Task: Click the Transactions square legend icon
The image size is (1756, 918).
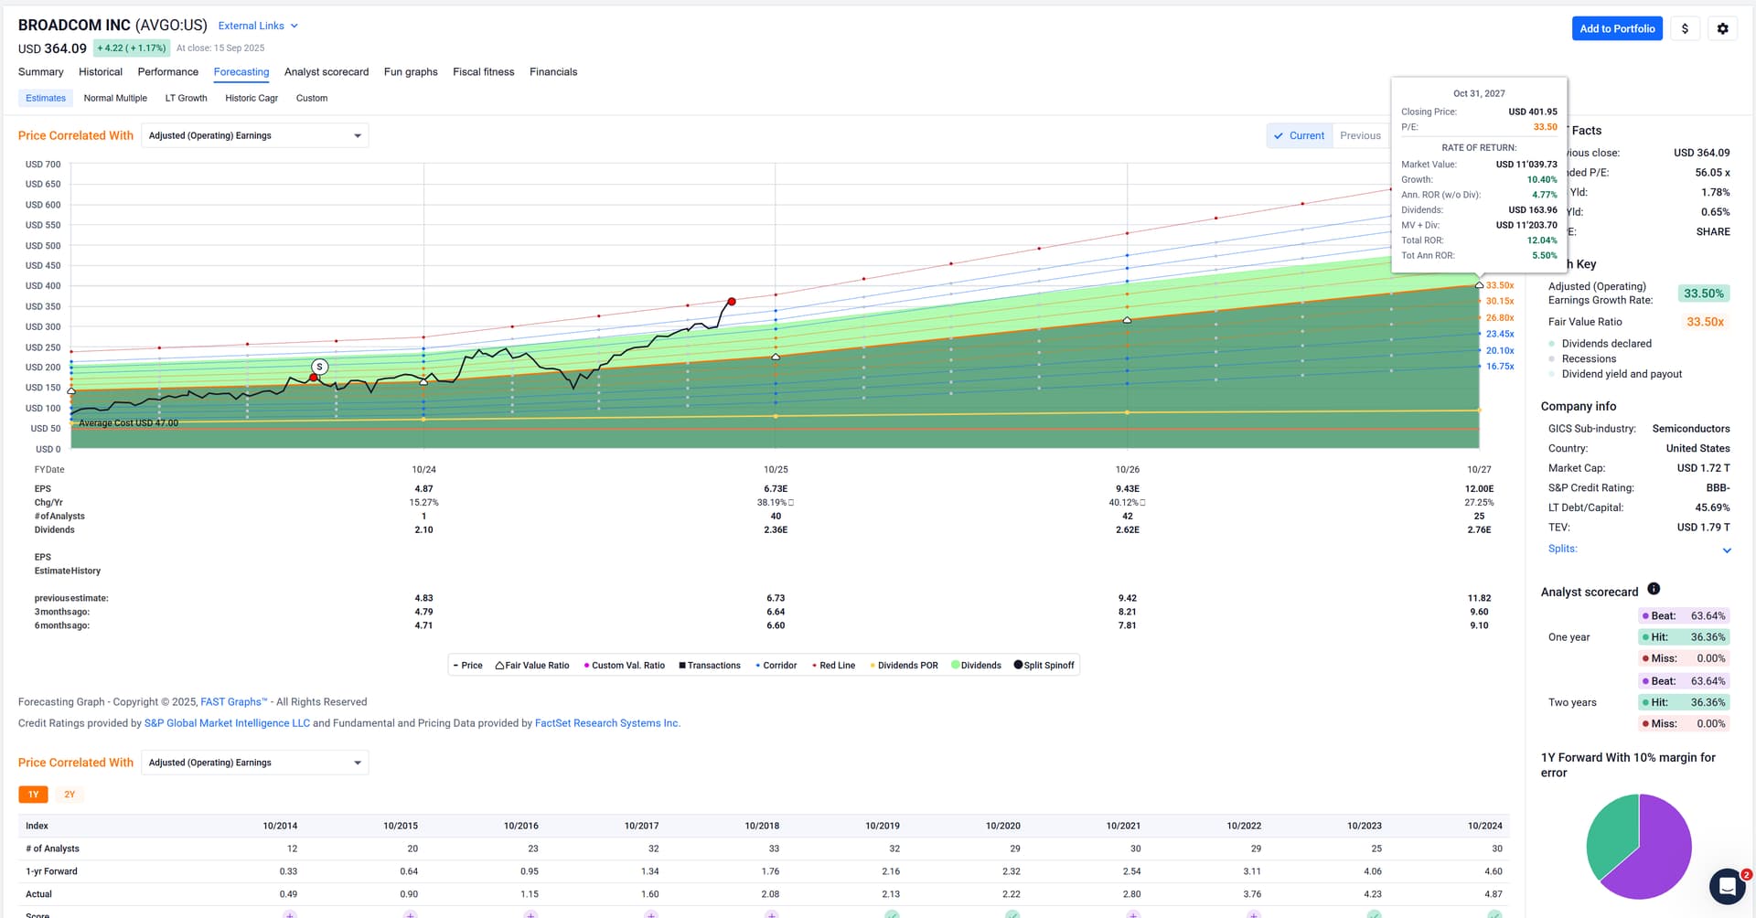Action: point(682,666)
